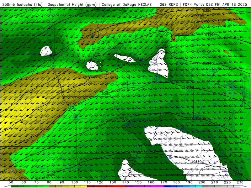Pick the bright yellow swatch just left of 110
Screen dimensions: 251x188
[84, 186]
